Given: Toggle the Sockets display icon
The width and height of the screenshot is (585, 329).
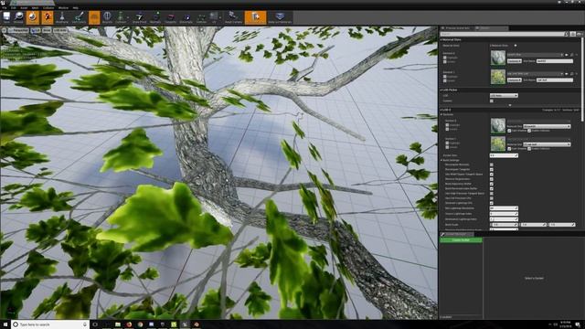Looking at the screenshot, I should pos(48,17).
